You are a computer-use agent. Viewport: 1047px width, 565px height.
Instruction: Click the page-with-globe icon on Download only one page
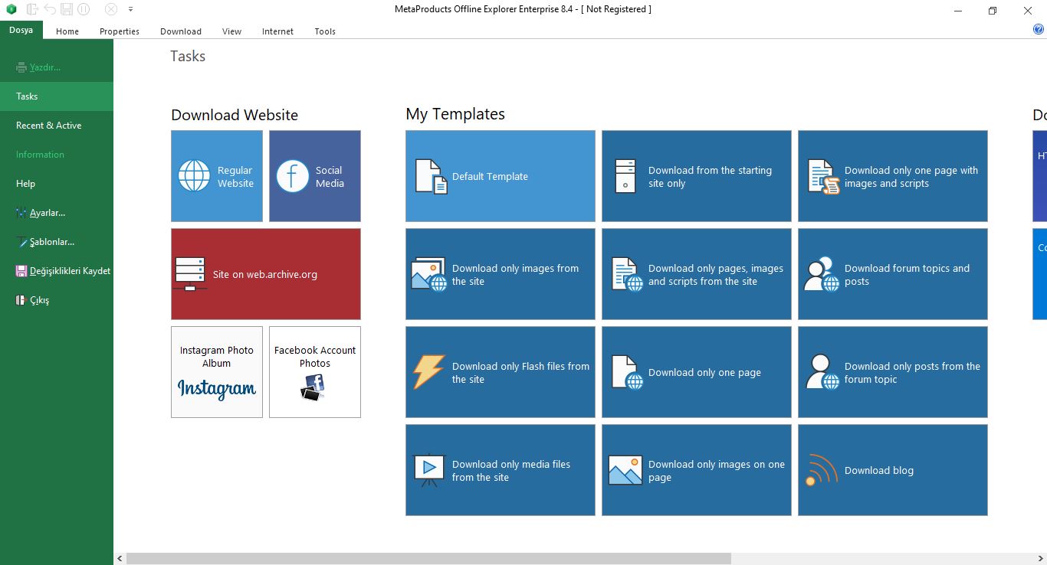click(x=627, y=372)
